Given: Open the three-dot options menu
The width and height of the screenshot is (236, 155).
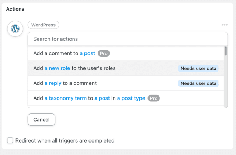Looking at the screenshot, I should click(225, 25).
